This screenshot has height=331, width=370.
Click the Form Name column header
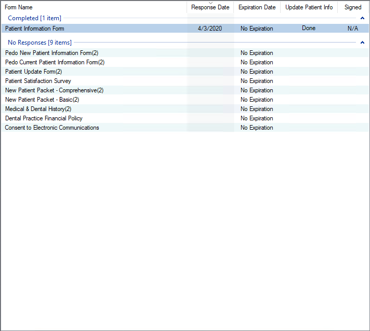pyautogui.click(x=19, y=7)
